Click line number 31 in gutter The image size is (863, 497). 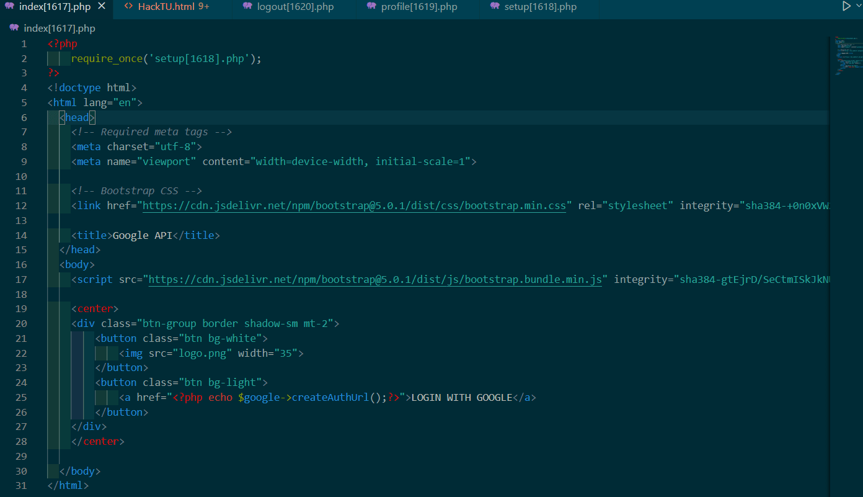(x=21, y=485)
